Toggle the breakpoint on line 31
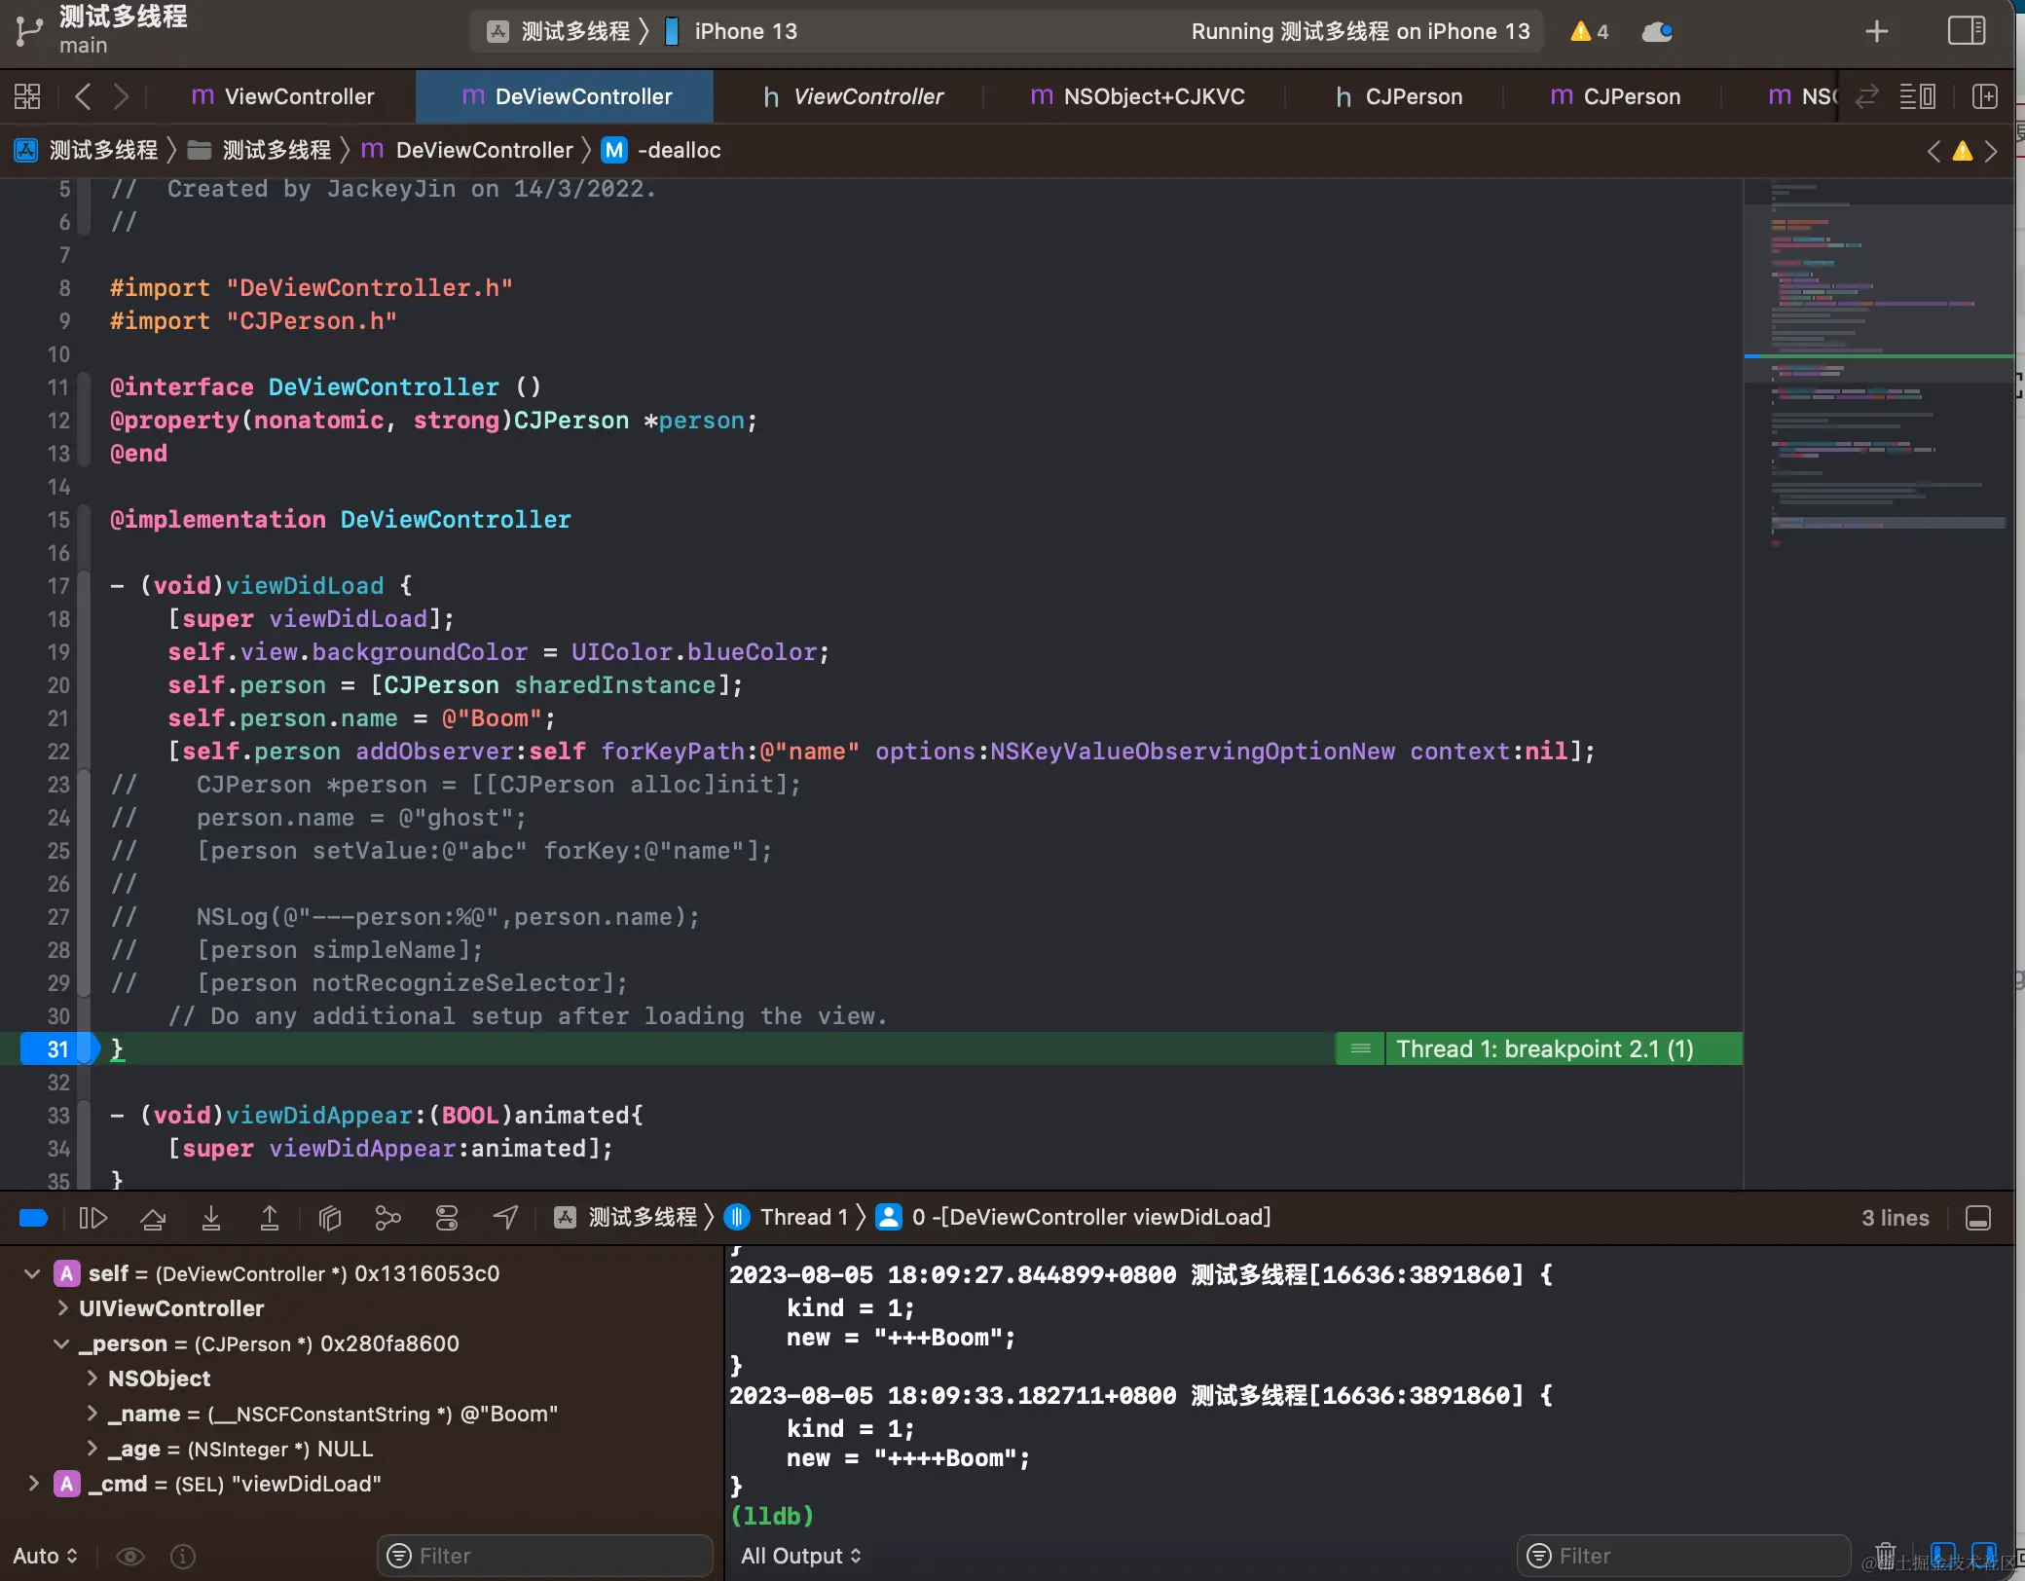The width and height of the screenshot is (2025, 1581). (x=58, y=1049)
